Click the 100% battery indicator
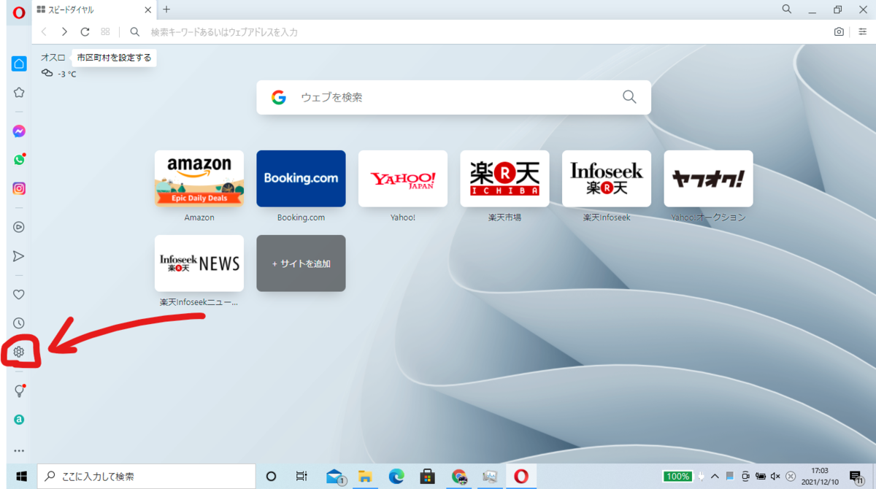 pos(678,476)
